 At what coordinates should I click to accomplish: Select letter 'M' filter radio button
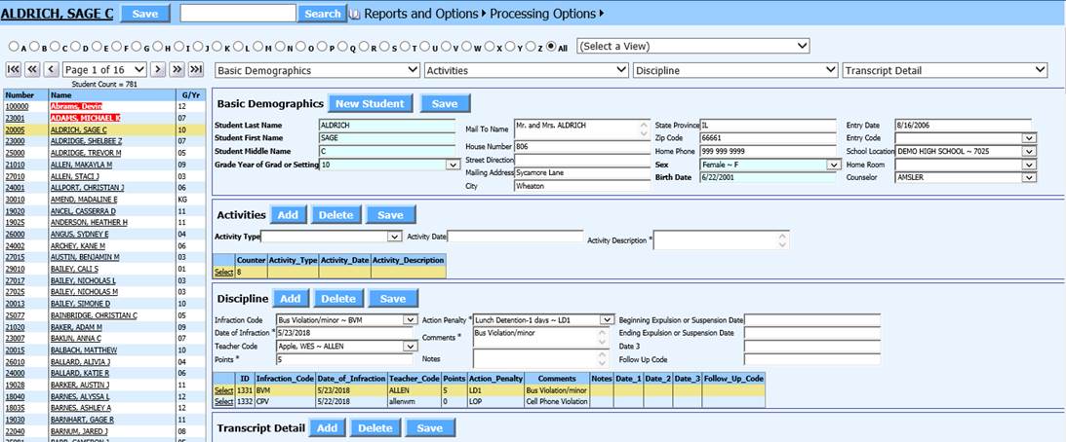[262, 46]
